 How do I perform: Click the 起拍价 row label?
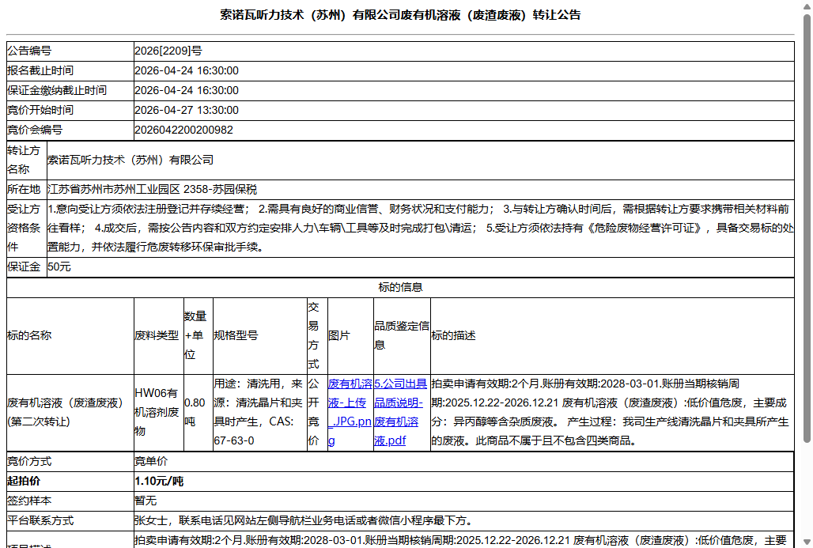pos(24,481)
